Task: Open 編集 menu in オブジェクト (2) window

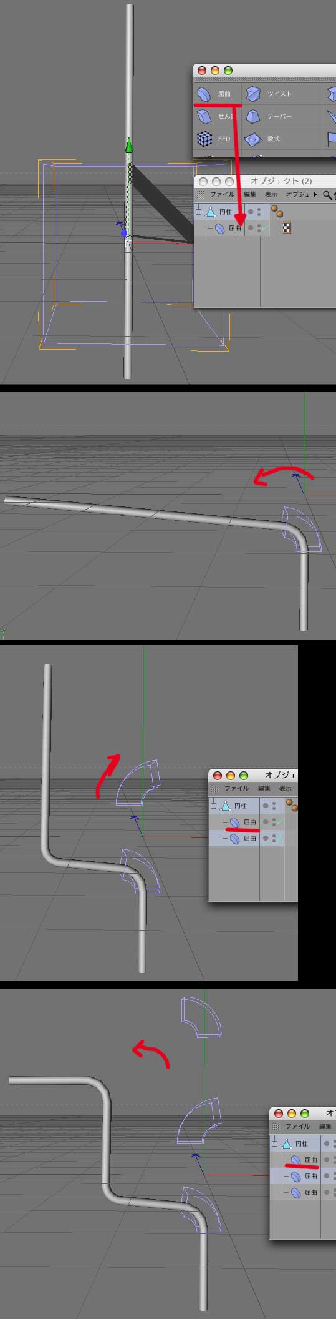Action: 250,195
